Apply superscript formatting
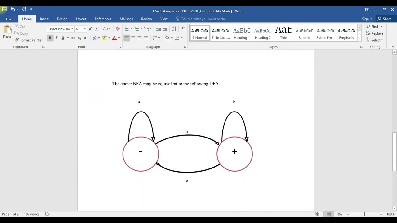 tap(86, 38)
